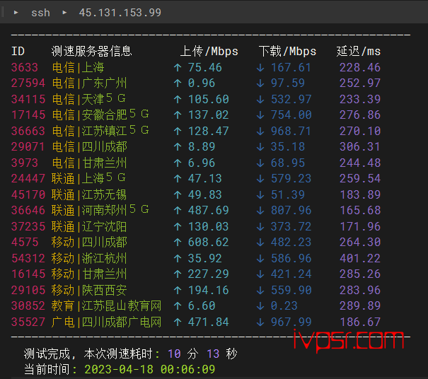Click download value 559.90

[x=291, y=290]
